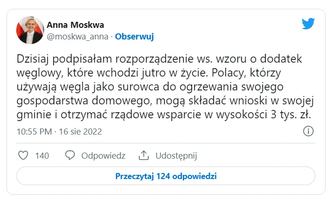Viewport: 333px width, 199px height.
Task: Open Anna Moskwa's profile picture
Action: pyautogui.click(x=29, y=31)
